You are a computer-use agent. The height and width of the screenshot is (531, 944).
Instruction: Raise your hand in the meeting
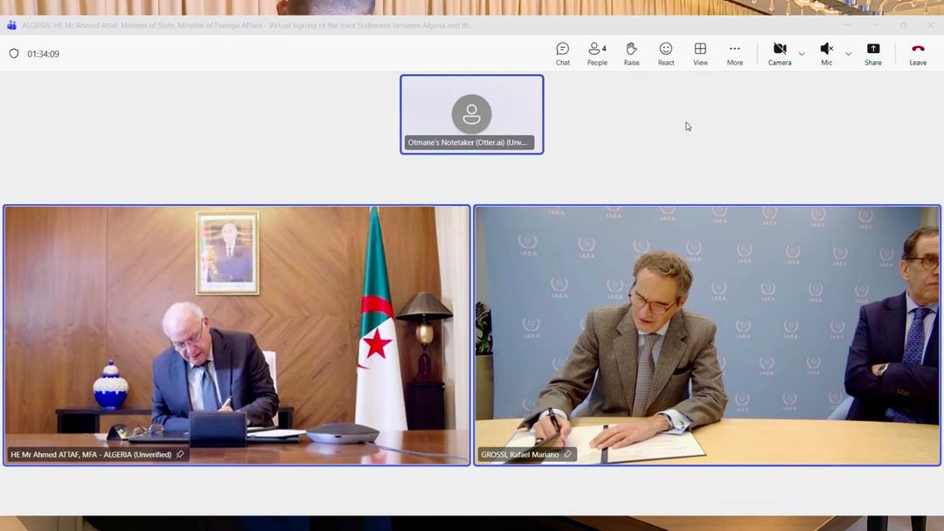pos(631,53)
